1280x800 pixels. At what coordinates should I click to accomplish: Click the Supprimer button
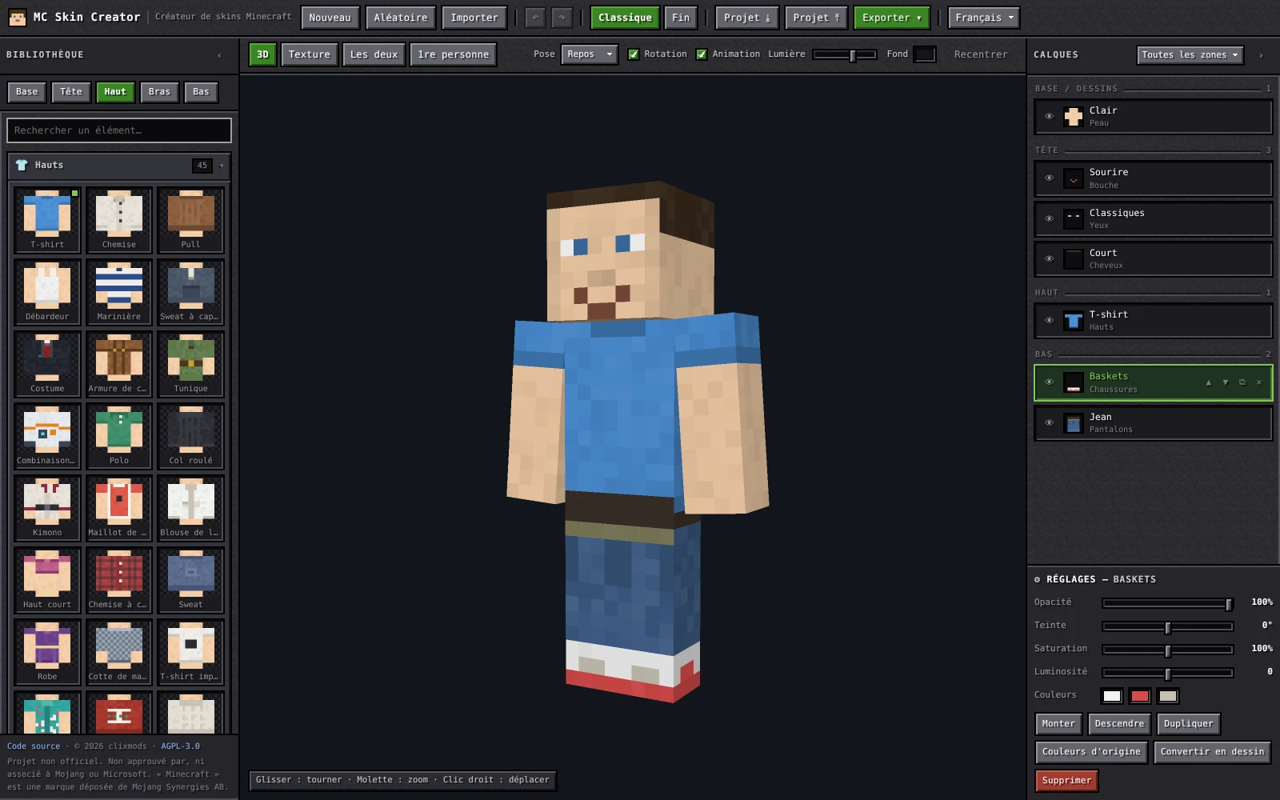coord(1066,781)
